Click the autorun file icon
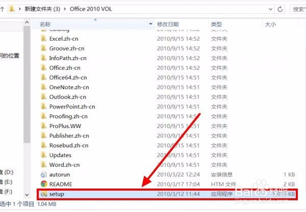 [x=44, y=175]
